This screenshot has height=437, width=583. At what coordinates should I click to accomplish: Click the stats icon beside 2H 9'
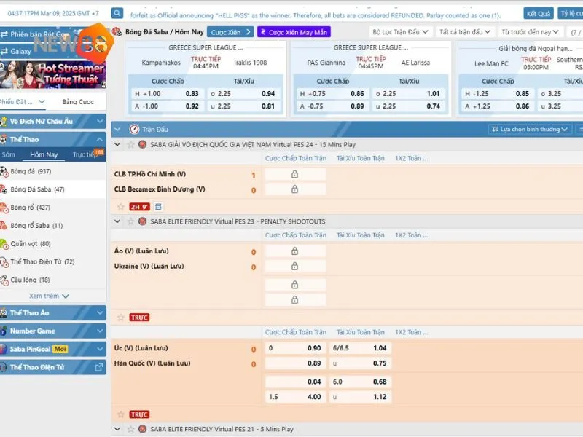(158, 206)
